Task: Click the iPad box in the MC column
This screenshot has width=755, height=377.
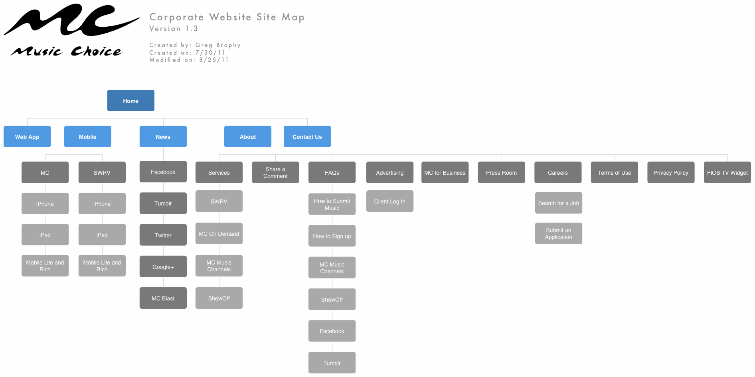Action: (45, 235)
